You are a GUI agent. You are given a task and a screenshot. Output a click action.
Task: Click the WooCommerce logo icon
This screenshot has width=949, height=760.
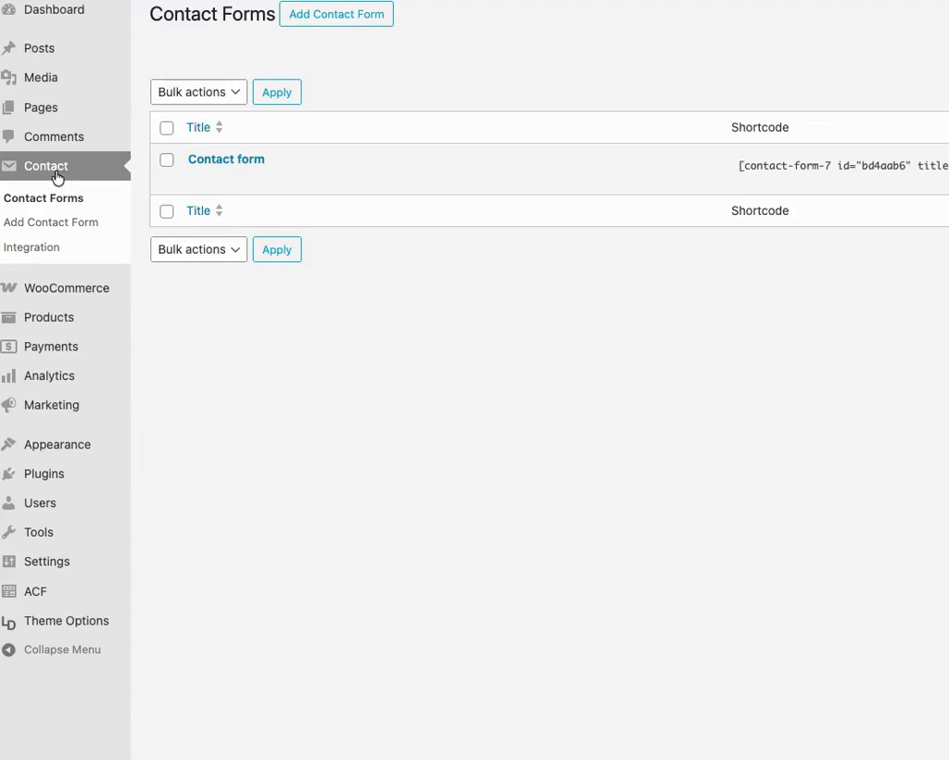(9, 288)
